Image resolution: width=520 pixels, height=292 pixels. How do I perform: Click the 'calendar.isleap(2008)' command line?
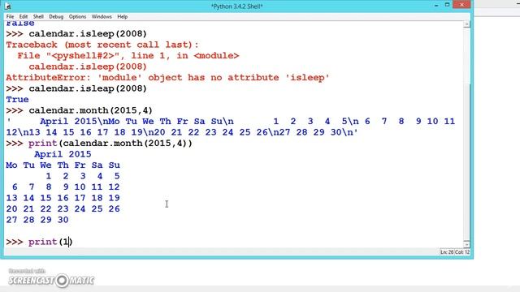[x=88, y=88]
